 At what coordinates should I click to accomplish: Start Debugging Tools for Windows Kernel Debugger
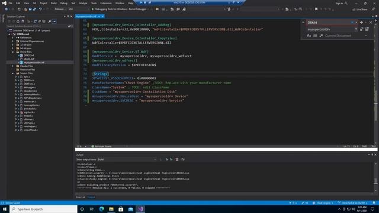120,9
